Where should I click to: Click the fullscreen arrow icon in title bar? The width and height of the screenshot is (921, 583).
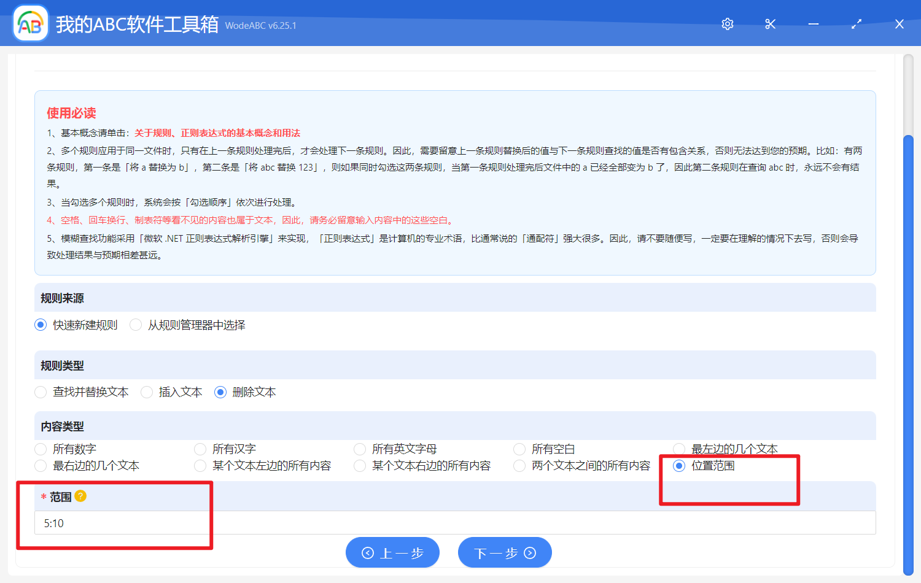(x=856, y=23)
